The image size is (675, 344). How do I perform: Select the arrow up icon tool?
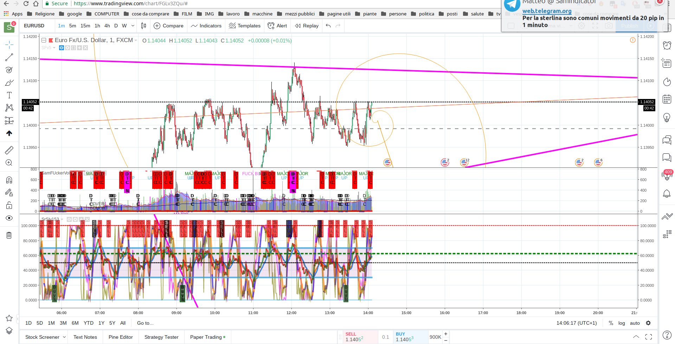[x=9, y=133]
